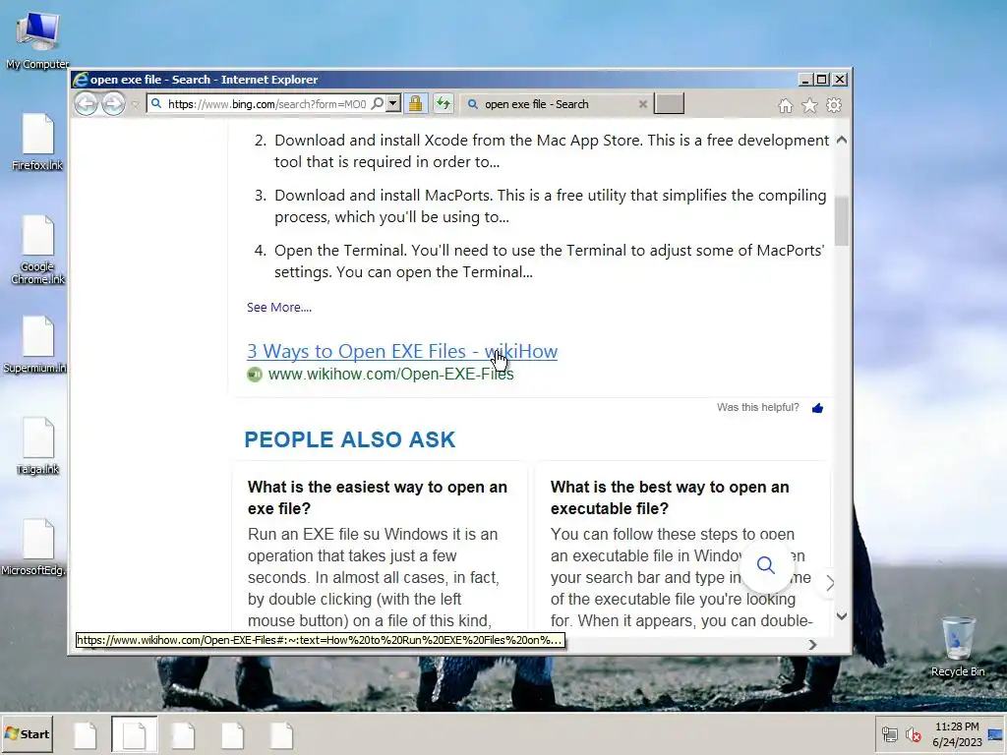Screen dimensions: 1007x755
Task: Select the Google Chrome.lnk desktop shortcut
Action: [37, 250]
